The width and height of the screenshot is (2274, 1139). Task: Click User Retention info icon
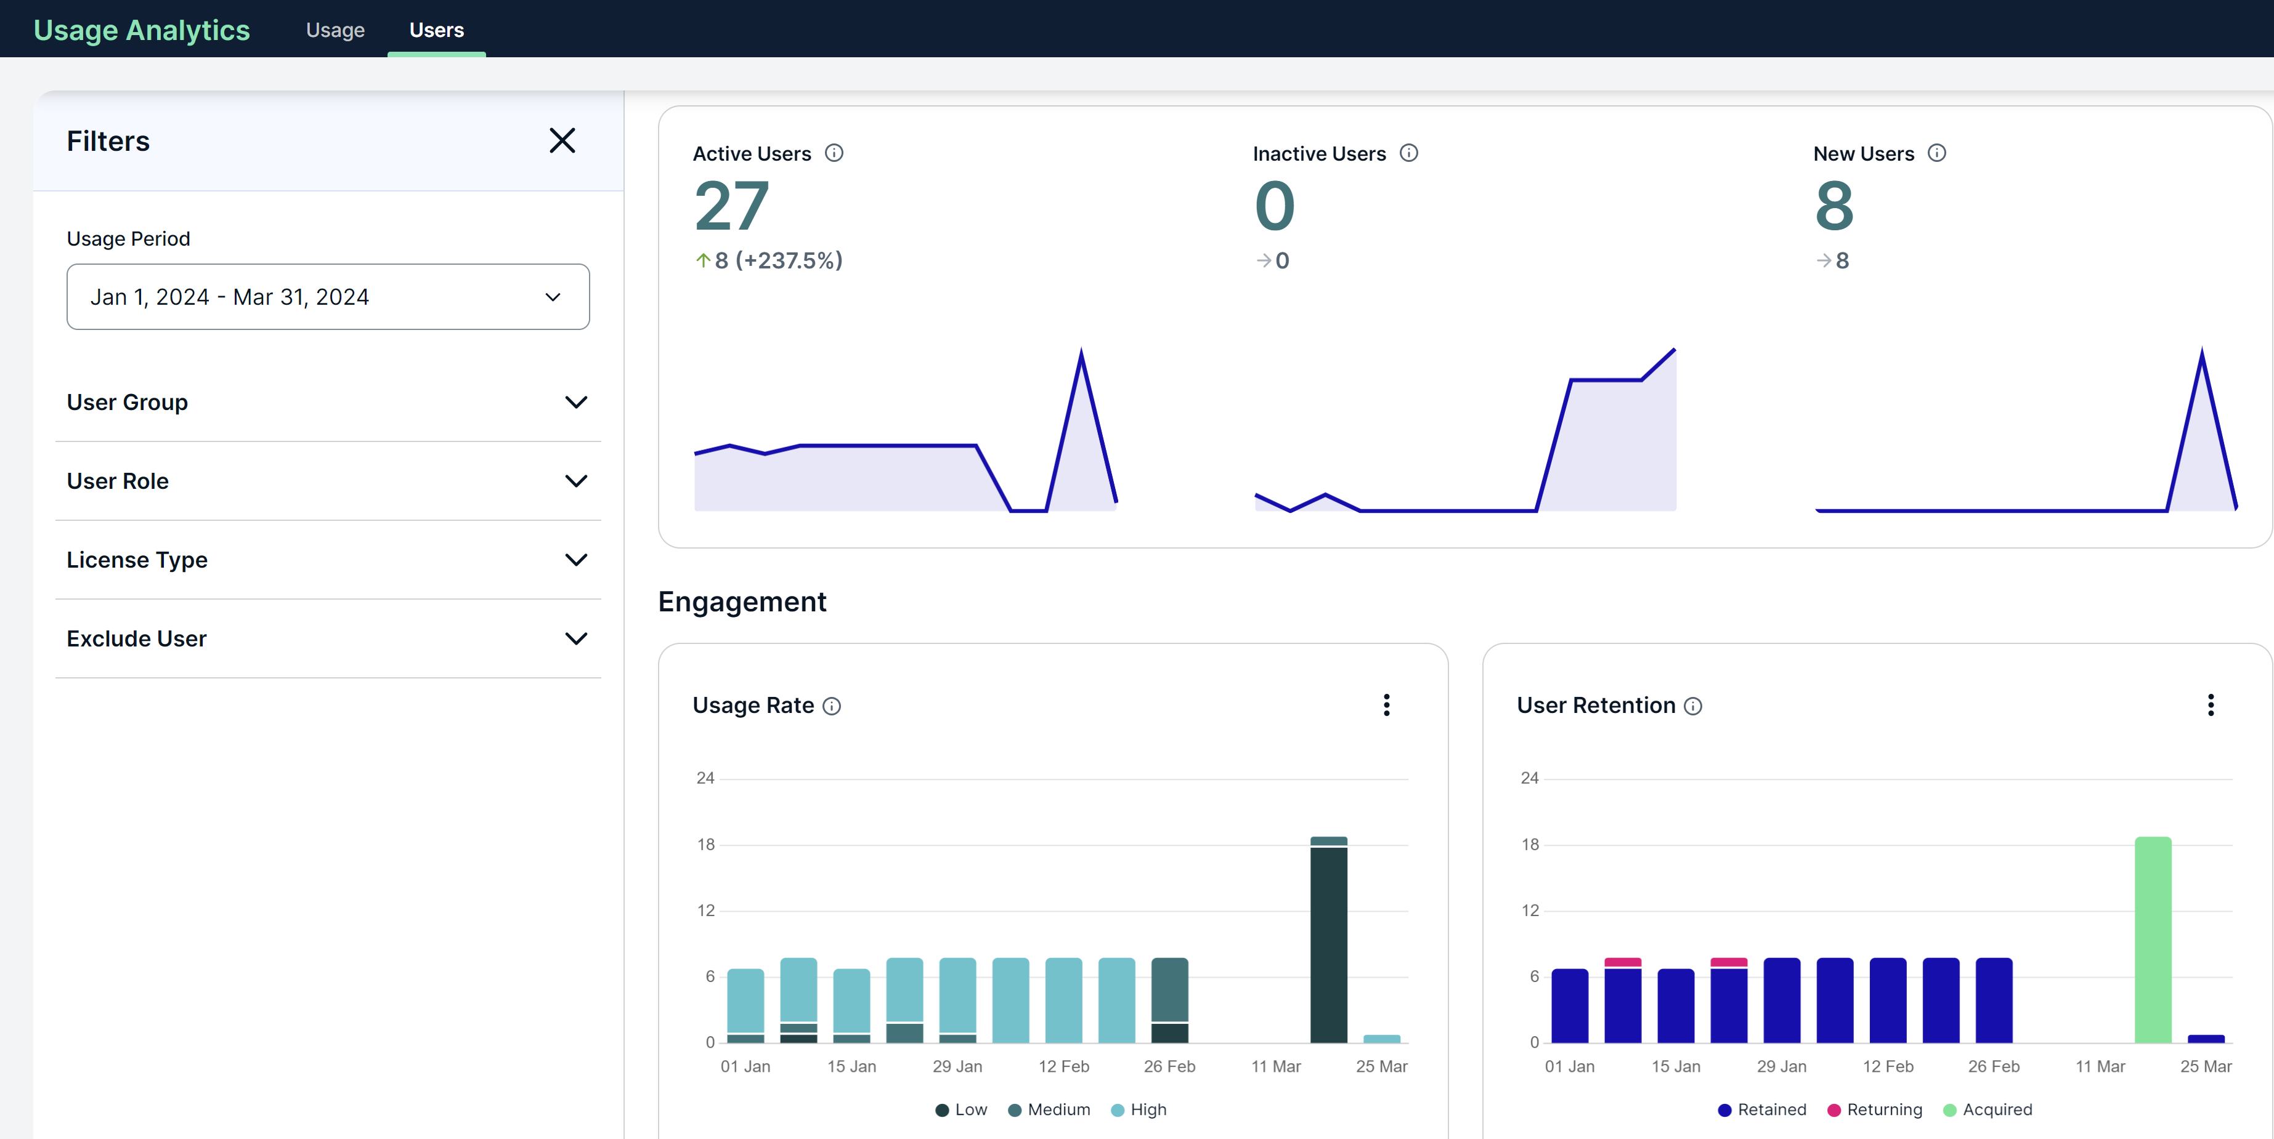pyautogui.click(x=1692, y=706)
